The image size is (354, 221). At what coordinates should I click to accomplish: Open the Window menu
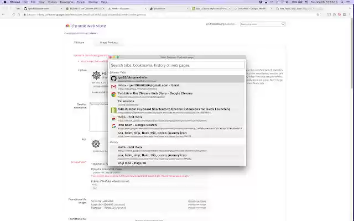tap(93, 2)
